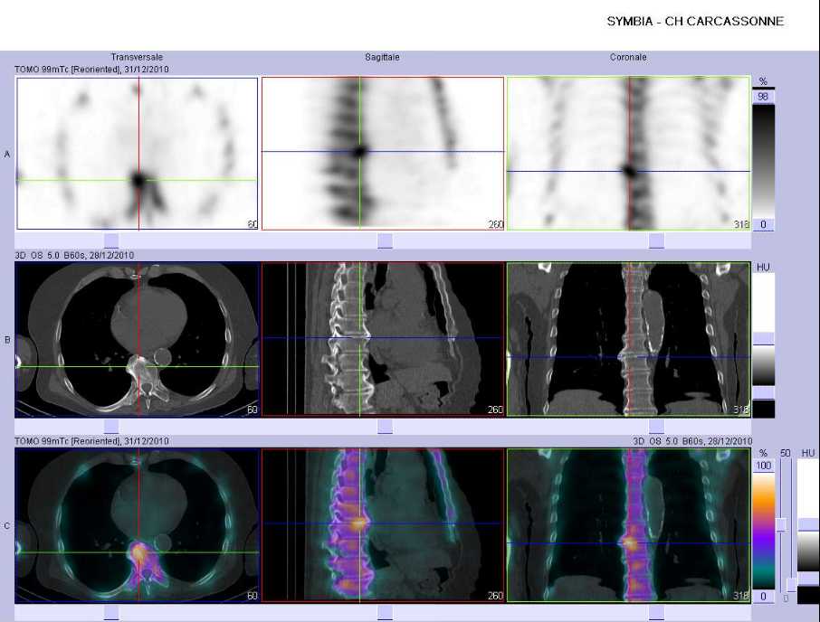The width and height of the screenshot is (820, 622).
Task: Click the upper HU window handle in row C
Action: (x=808, y=524)
